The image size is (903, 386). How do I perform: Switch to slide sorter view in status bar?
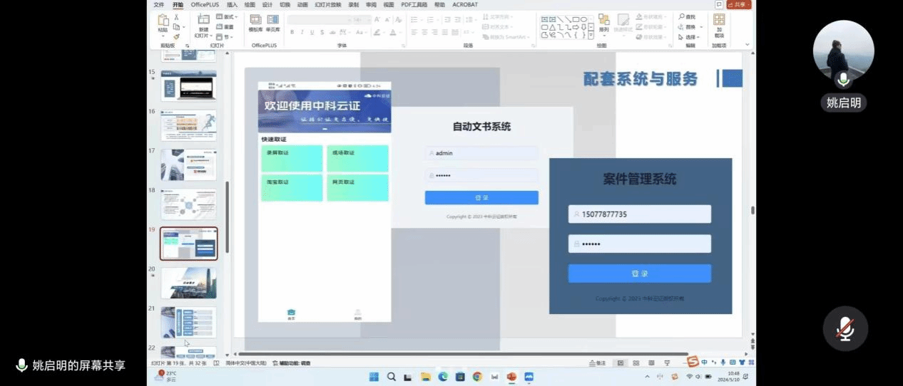[636, 363]
